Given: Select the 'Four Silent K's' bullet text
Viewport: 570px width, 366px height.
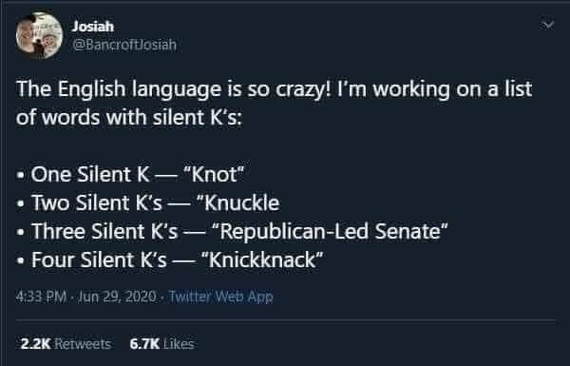Looking at the screenshot, I should tap(99, 260).
